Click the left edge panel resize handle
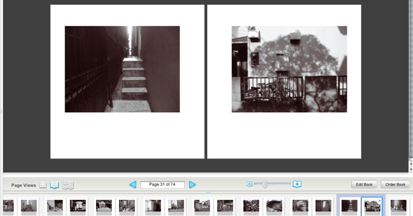This screenshot has width=413, height=216. point(1,111)
